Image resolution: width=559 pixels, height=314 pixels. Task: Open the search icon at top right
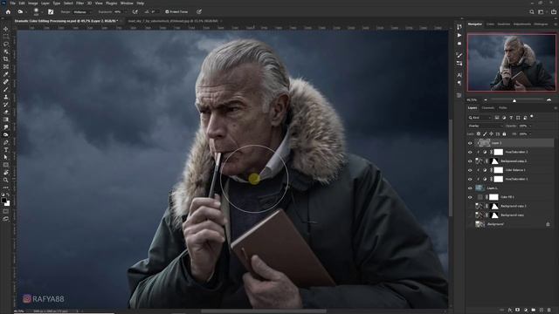(532, 11)
